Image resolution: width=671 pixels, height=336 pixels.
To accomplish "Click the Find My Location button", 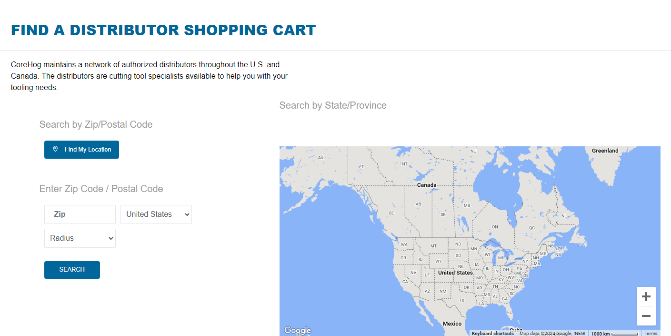I will [x=81, y=149].
